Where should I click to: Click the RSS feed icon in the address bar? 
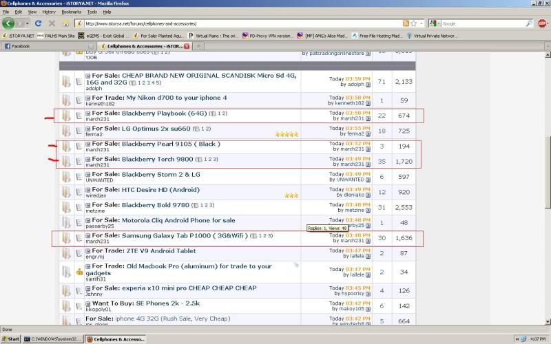405,23
